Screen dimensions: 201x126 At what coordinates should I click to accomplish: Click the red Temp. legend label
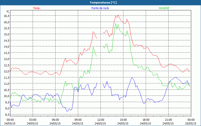tap(37, 8)
